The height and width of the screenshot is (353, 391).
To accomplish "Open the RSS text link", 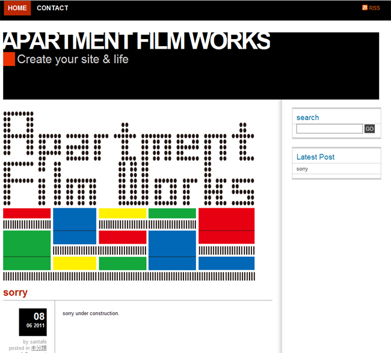I will coord(374,8).
